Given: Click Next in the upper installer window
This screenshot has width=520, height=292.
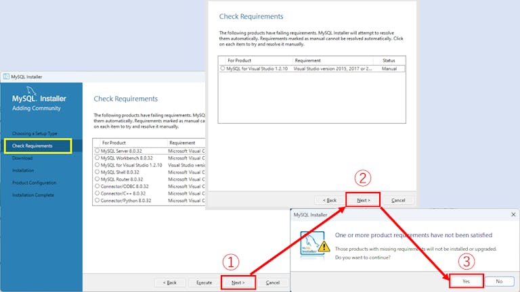Looking at the screenshot, I should [363, 200].
